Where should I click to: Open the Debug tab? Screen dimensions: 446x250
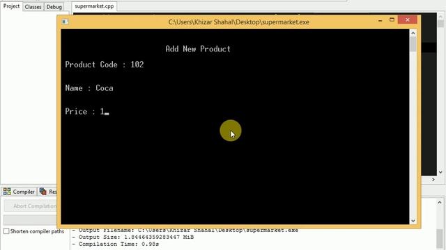pos(54,7)
